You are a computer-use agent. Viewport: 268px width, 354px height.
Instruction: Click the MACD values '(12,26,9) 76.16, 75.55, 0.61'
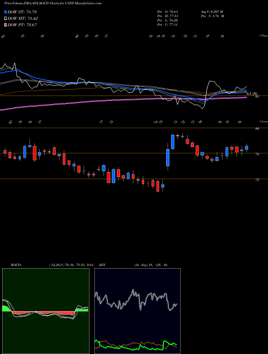[71, 265]
